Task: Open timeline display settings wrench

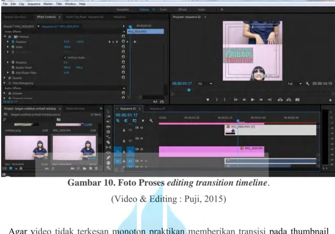Action: point(151,121)
